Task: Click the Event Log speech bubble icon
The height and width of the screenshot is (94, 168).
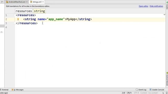Action: tap(137, 90)
